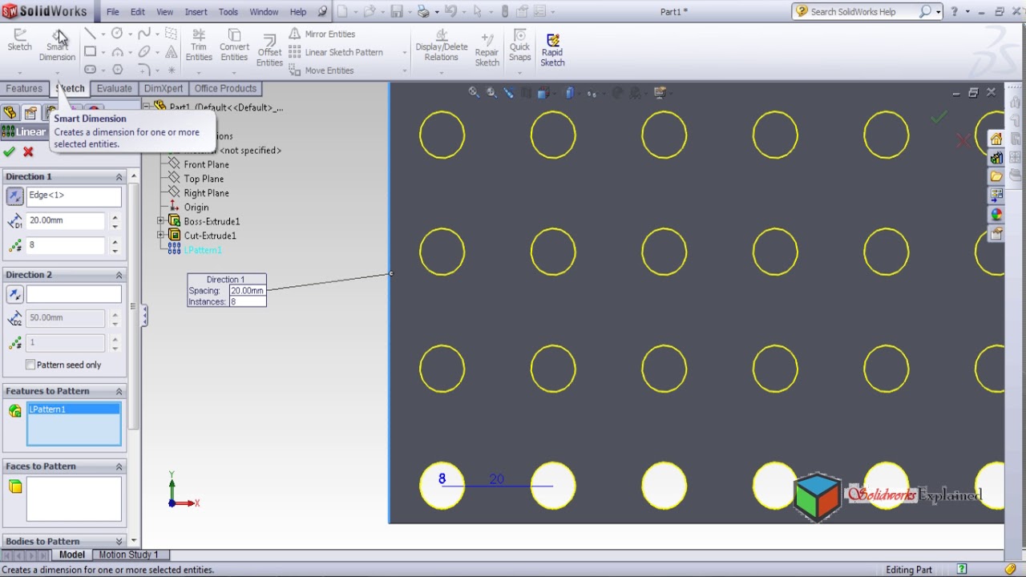This screenshot has height=577, width=1026.
Task: Open the Quick Snaps tool
Action: 519,46
